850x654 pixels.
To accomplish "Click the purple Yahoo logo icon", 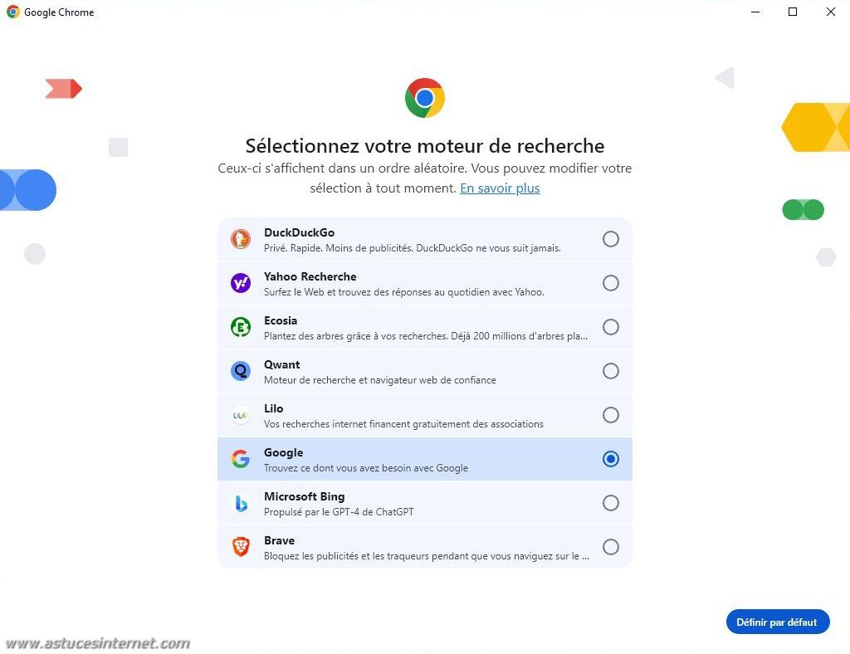I will coord(241,283).
